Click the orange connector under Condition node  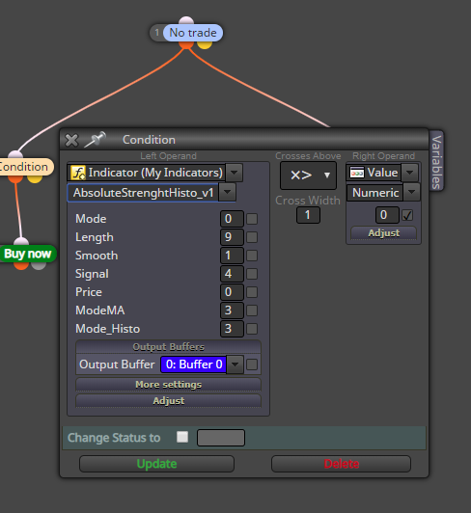(15, 179)
